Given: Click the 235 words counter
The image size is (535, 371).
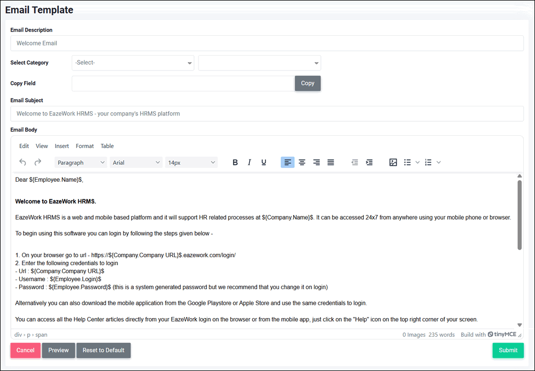Looking at the screenshot, I should coord(441,335).
